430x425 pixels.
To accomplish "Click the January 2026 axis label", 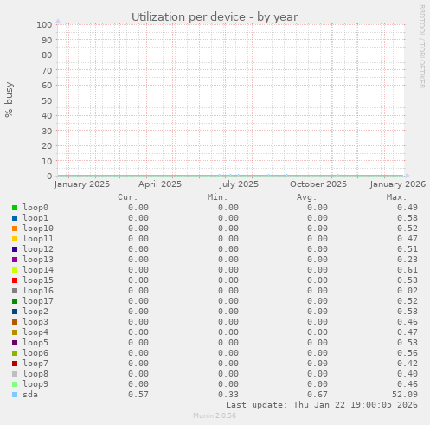I will (x=398, y=184).
